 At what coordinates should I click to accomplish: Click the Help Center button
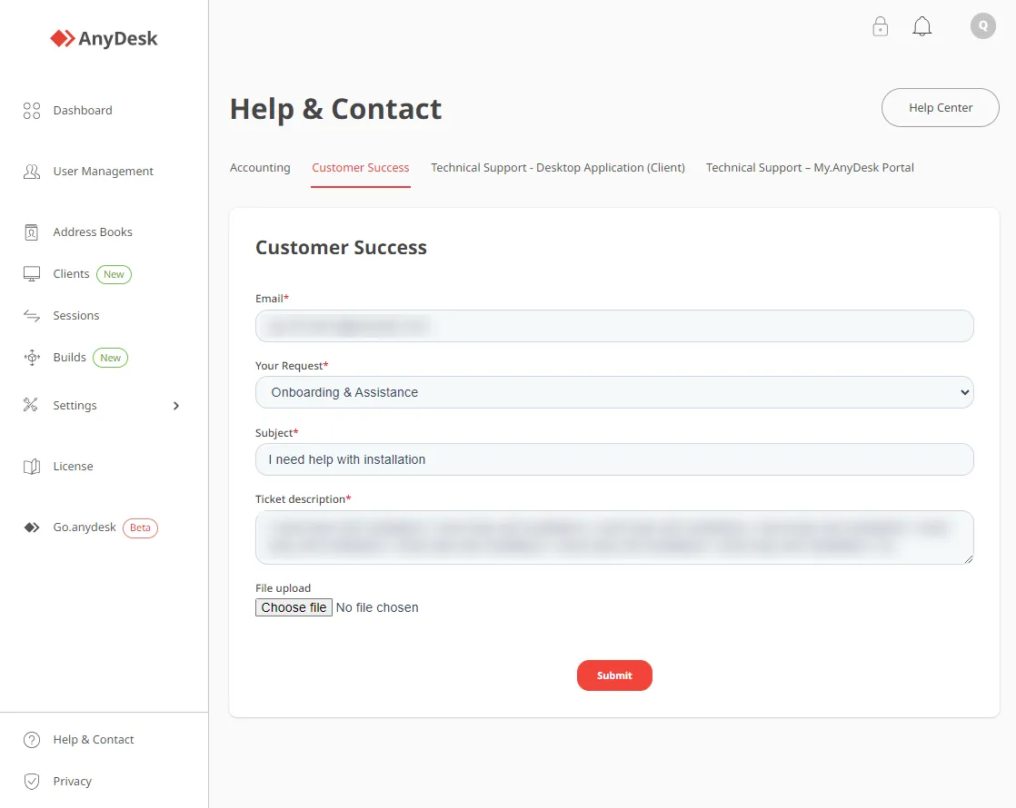point(940,108)
